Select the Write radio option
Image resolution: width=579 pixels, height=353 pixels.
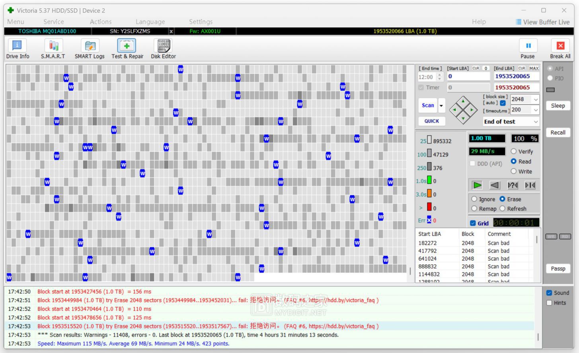pyautogui.click(x=514, y=172)
